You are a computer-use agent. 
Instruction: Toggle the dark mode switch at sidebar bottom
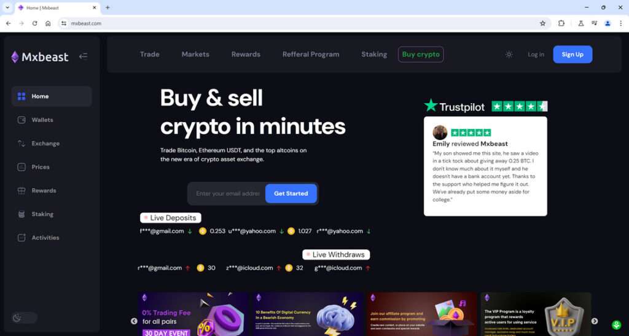click(x=24, y=318)
